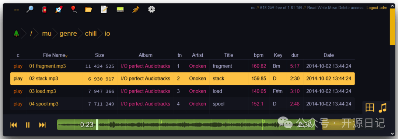This screenshot has width=398, height=139.
Task: Sort the list by bpm column header
Action: point(259,55)
